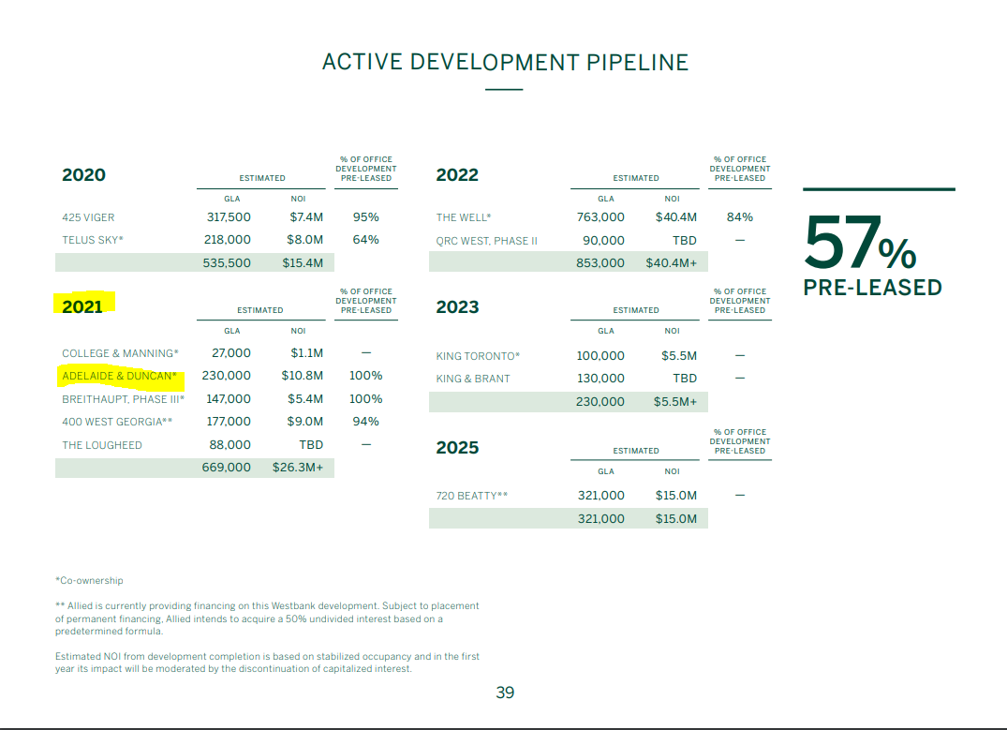This screenshot has height=730, width=1007.
Task: Select highlighted Adelaide & Duncan project name
Action: pos(120,376)
